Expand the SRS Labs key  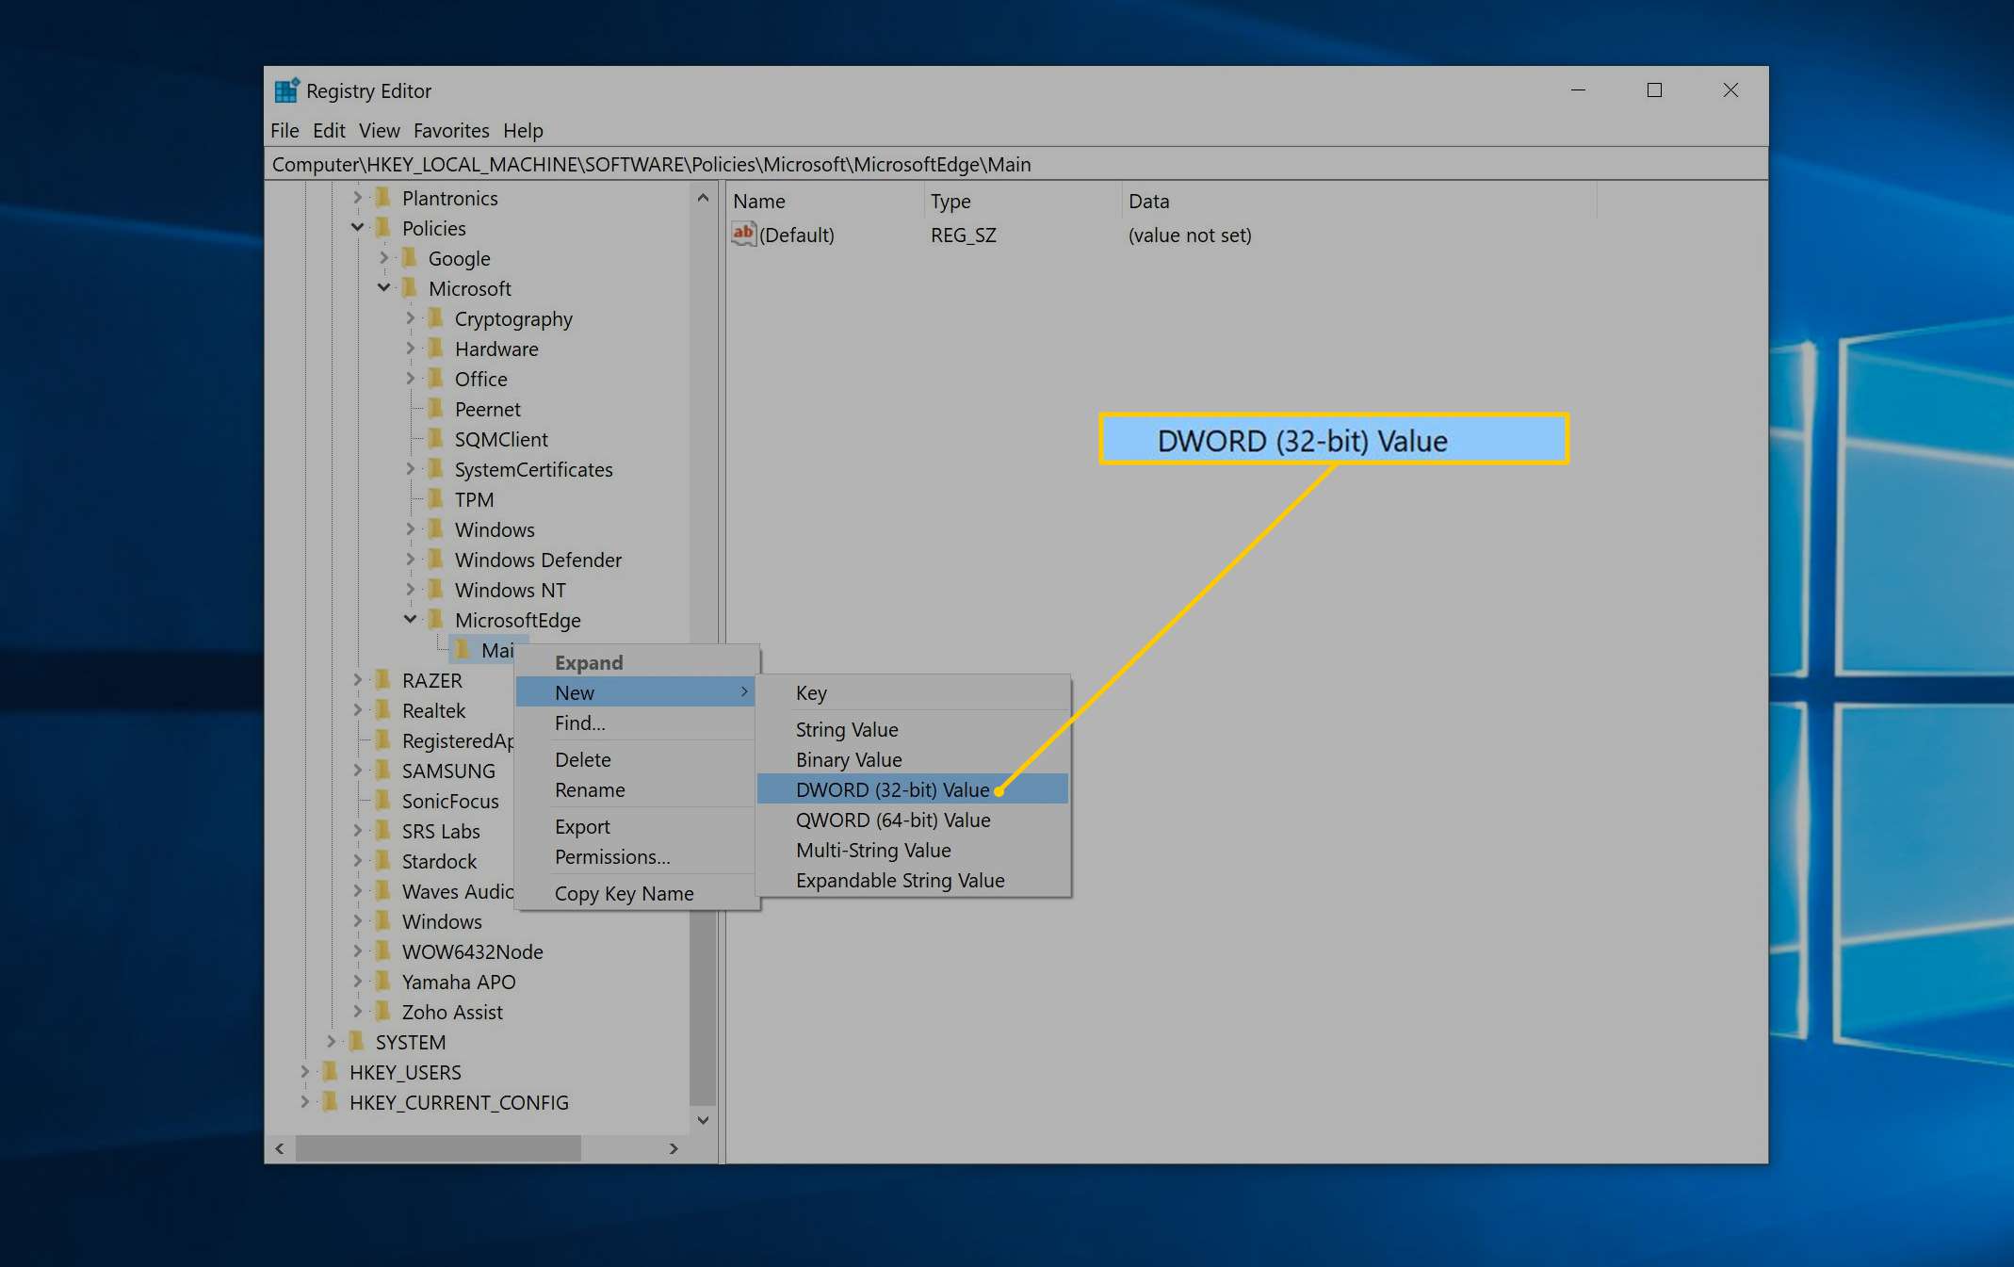click(357, 830)
